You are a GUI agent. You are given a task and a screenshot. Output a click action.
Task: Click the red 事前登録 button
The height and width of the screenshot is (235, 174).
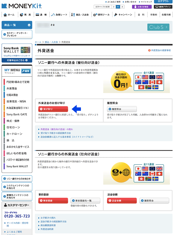(x=53, y=200)
